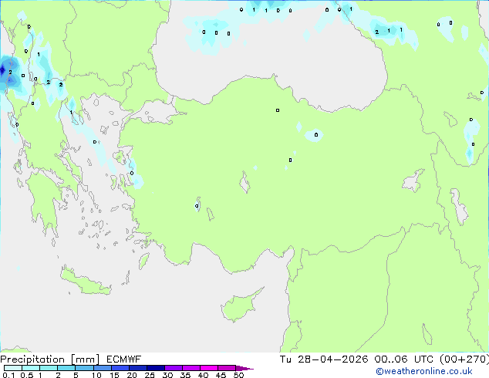This screenshot has width=489, height=378.
Task: Click the '40' legend scale label
Action: tap(203, 375)
